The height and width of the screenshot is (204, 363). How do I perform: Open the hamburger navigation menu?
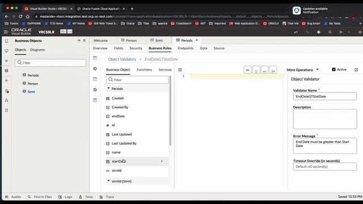pos(6,32)
